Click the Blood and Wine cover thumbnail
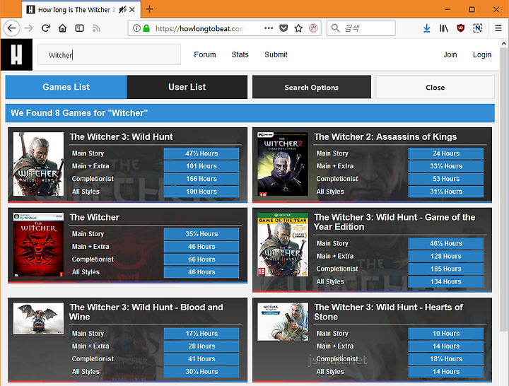The width and height of the screenshot is (509, 386). tap(38, 318)
